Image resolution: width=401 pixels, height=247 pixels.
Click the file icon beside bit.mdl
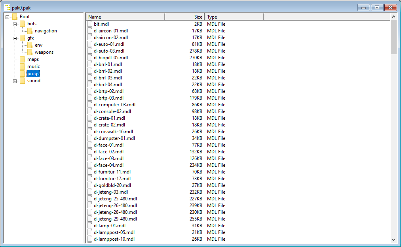coord(90,24)
